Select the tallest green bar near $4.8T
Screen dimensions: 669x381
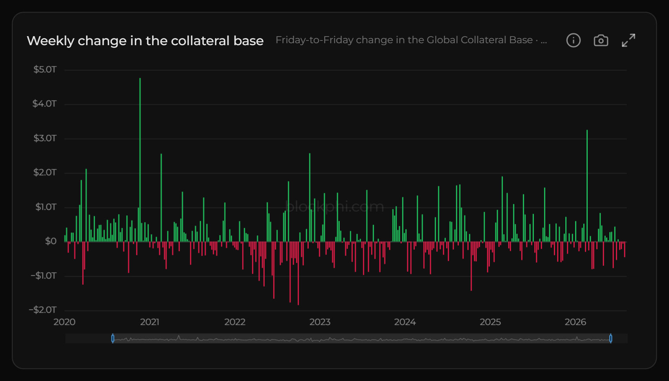pos(140,160)
